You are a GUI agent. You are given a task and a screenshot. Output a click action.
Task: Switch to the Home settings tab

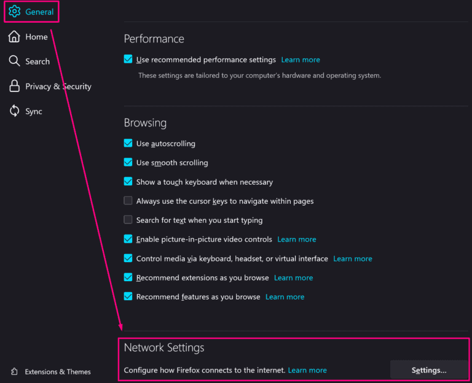(x=36, y=37)
